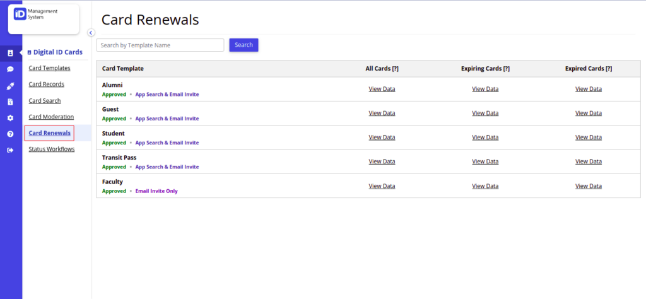Open Card Moderation section
The image size is (646, 299).
[52, 117]
